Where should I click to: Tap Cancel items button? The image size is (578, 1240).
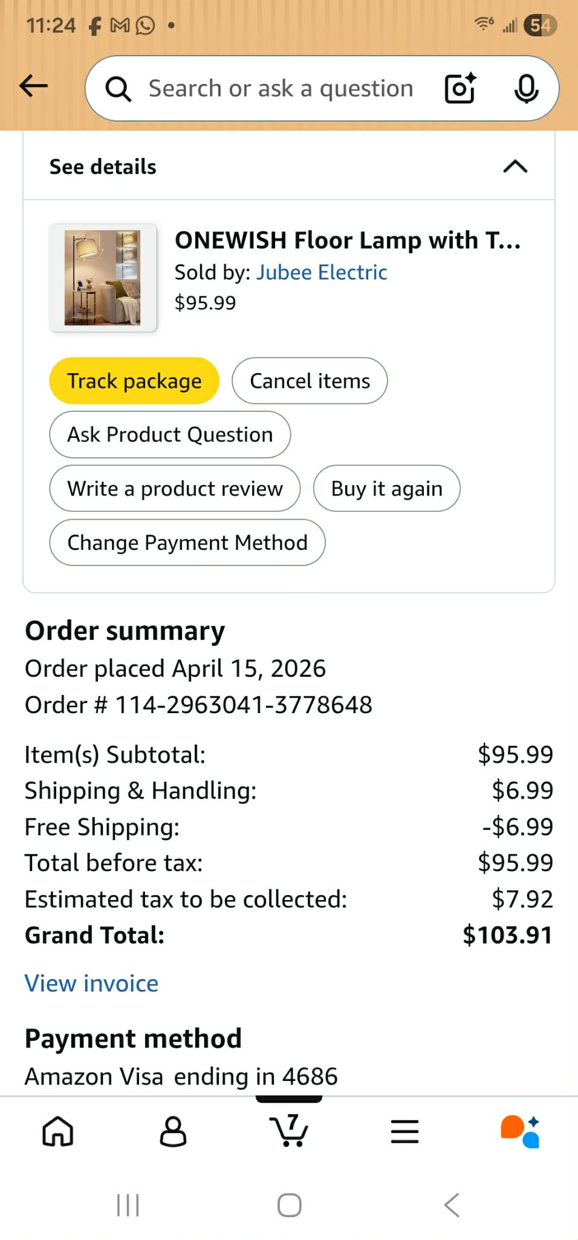pos(310,381)
